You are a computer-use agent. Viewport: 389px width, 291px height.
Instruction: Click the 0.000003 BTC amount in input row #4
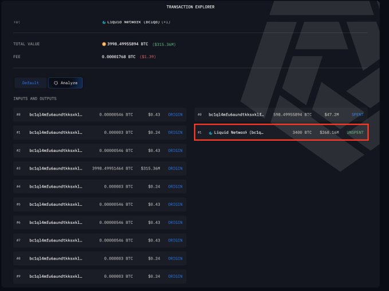coord(119,187)
